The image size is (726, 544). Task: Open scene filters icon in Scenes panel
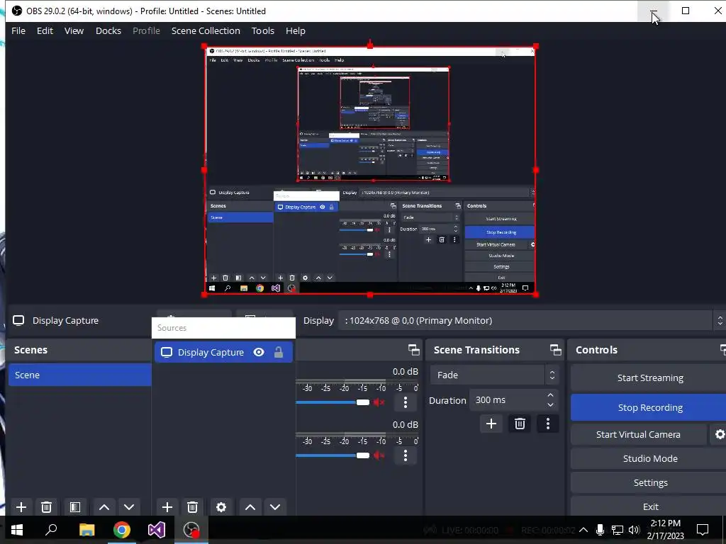coord(75,507)
